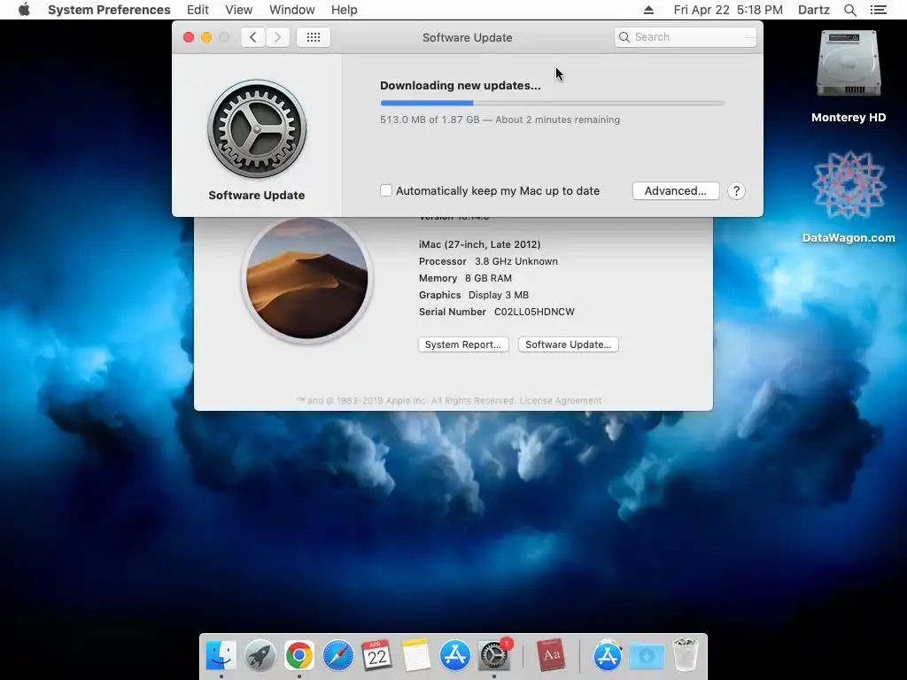This screenshot has height=680, width=907.
Task: Open the System Preferences menu
Action: 109,10
